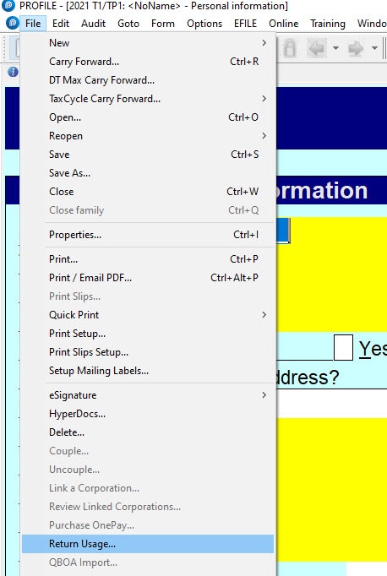Select Print / Email PDF... option
Image resolution: width=387 pixels, height=576 pixels.
[x=148, y=277]
